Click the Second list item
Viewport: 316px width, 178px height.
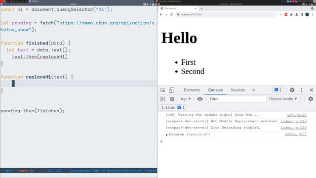point(193,71)
